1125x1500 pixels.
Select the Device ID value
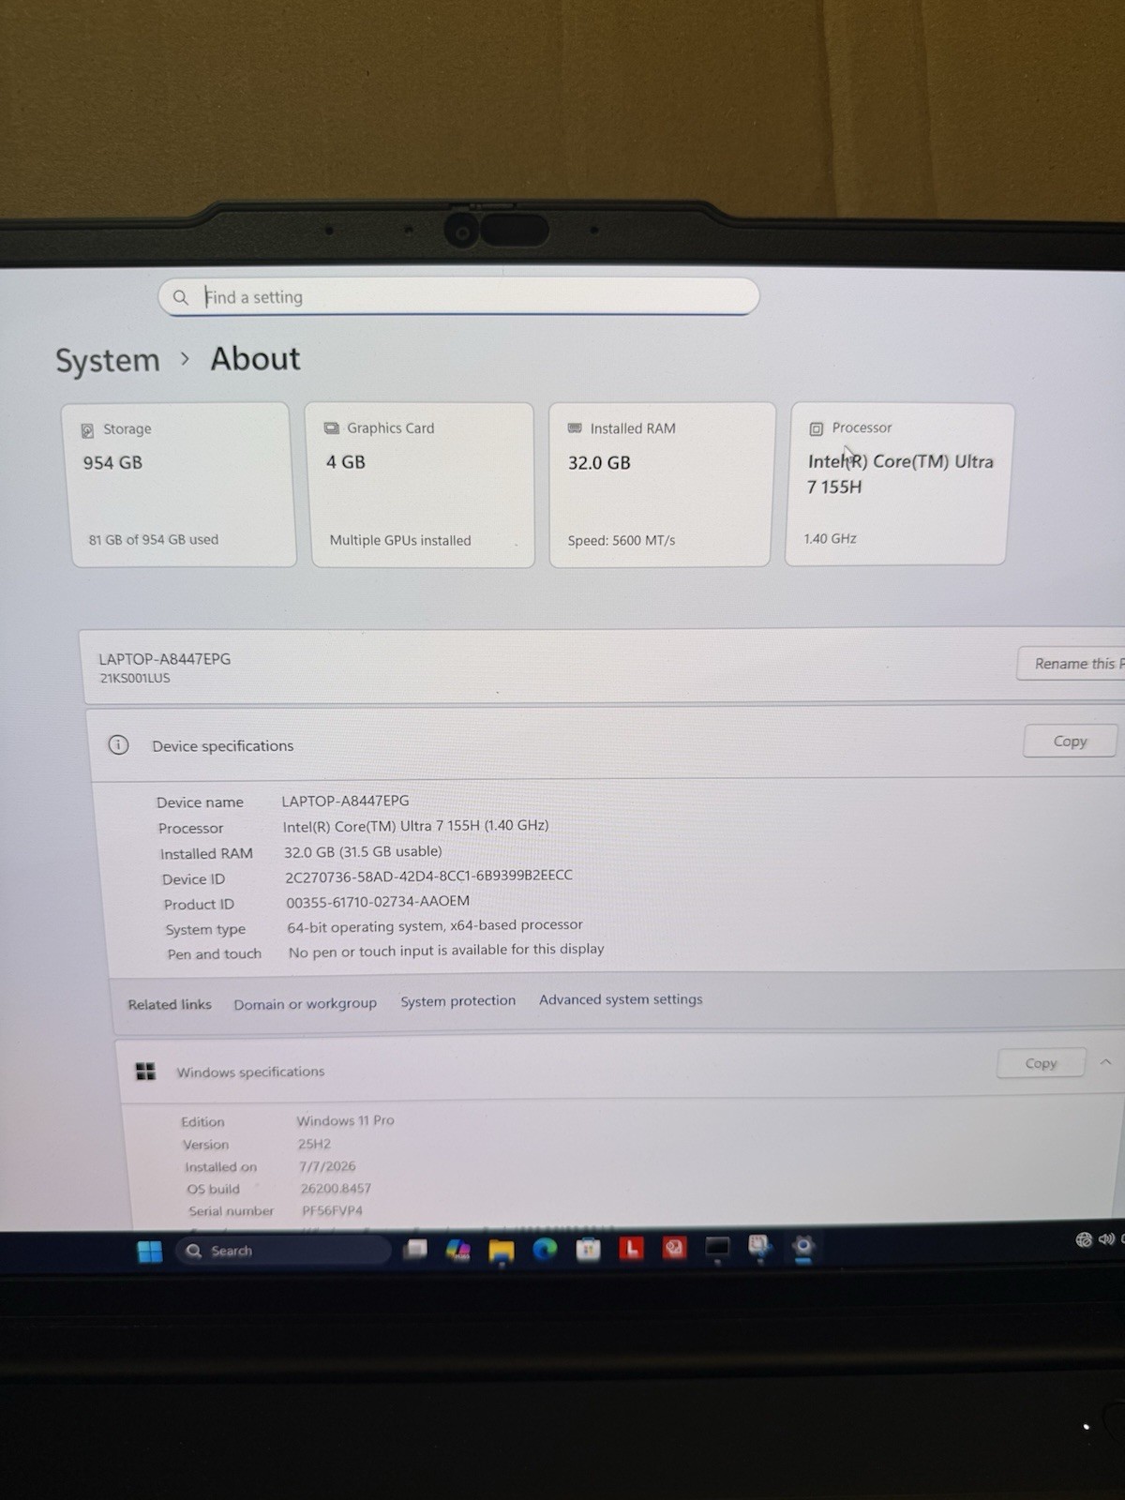point(428,876)
